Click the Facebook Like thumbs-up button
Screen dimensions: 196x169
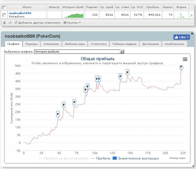tap(181, 37)
